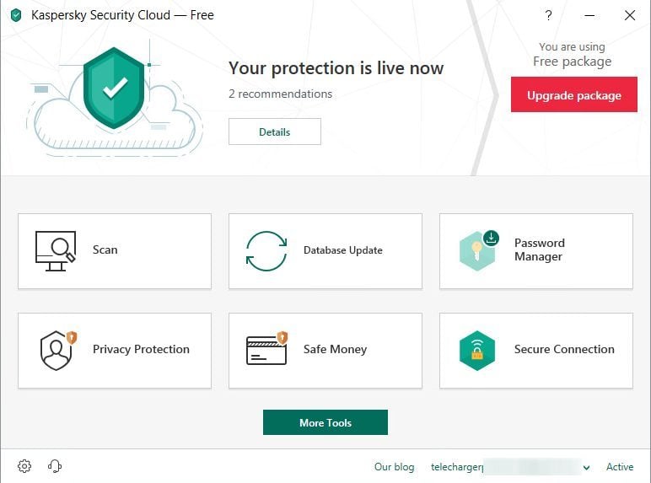Open settings via the gear icon
Image resolution: width=651 pixels, height=483 pixels.
(24, 466)
